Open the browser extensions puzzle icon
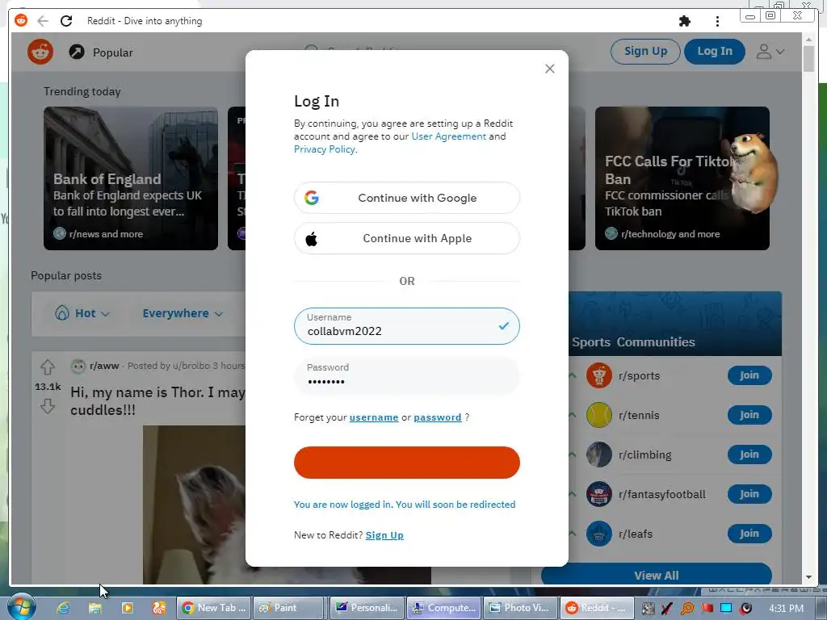Screen dimensions: 827x620 (685, 21)
